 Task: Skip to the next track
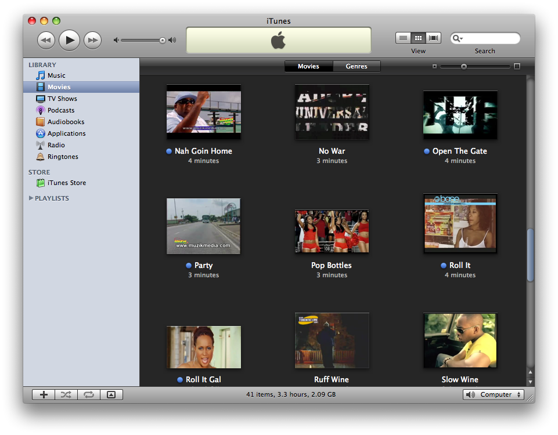pyautogui.click(x=92, y=40)
